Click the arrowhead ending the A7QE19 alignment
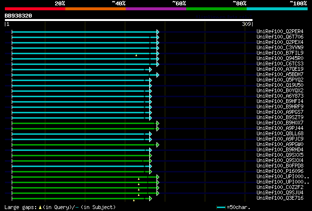 tap(151, 70)
